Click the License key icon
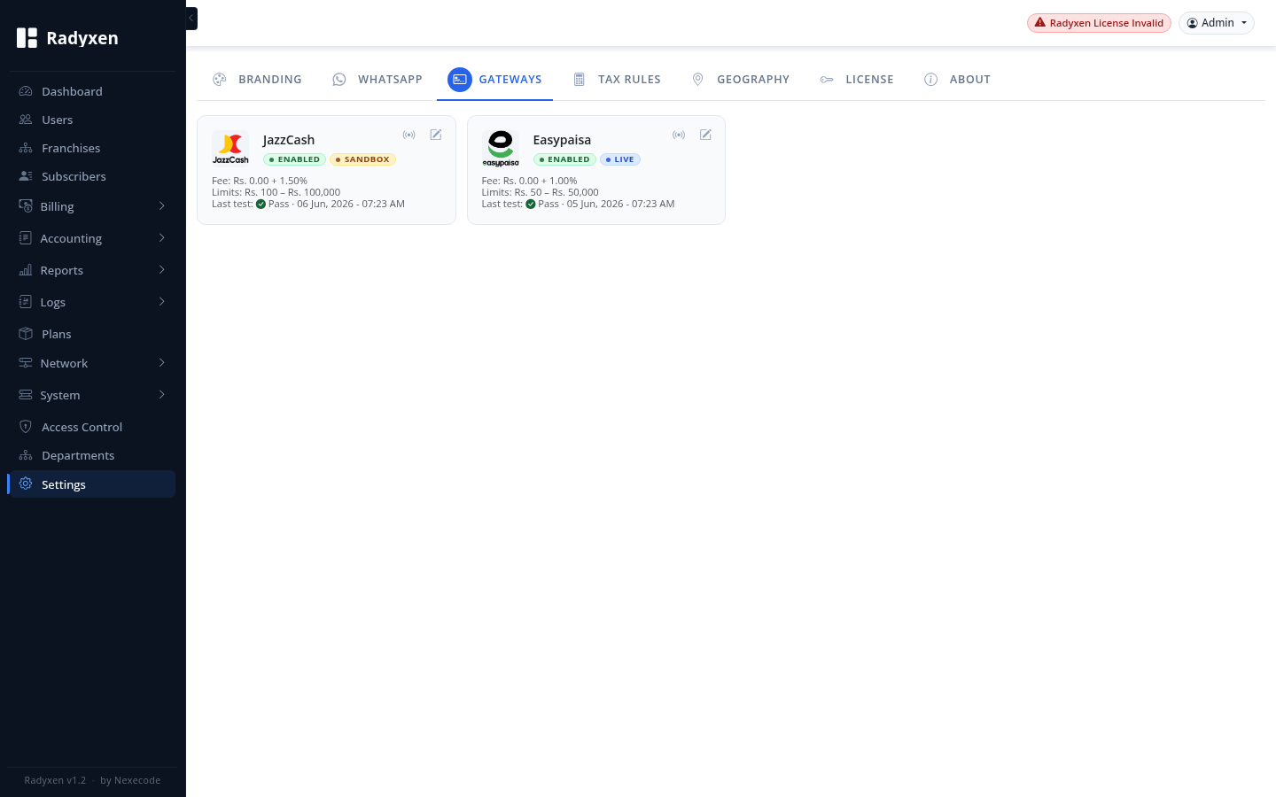This screenshot has width=1276, height=797. (x=827, y=80)
